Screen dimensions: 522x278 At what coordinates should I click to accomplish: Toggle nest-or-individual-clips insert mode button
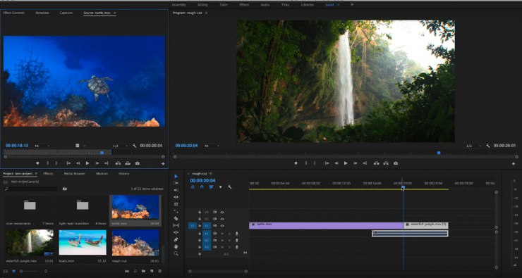point(193,187)
